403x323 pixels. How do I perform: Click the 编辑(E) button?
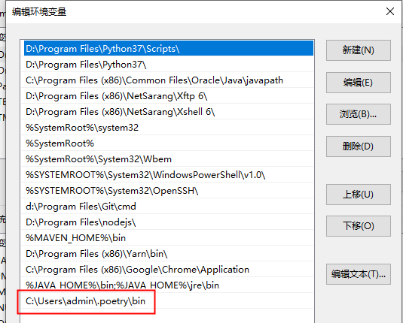tap(359, 83)
